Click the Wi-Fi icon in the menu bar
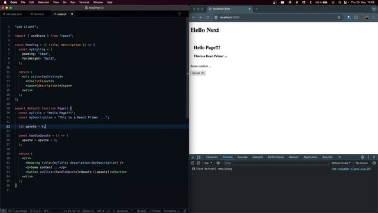 [x=333, y=2]
